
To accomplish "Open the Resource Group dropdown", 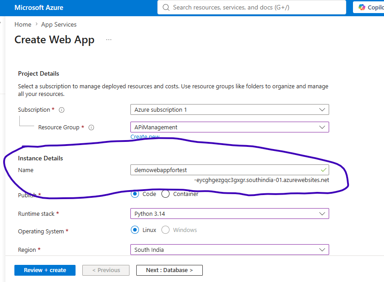I will tap(230, 127).
